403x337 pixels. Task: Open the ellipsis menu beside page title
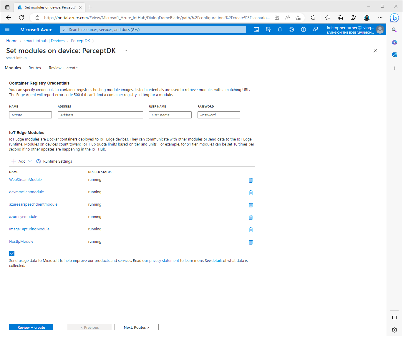coord(125,51)
